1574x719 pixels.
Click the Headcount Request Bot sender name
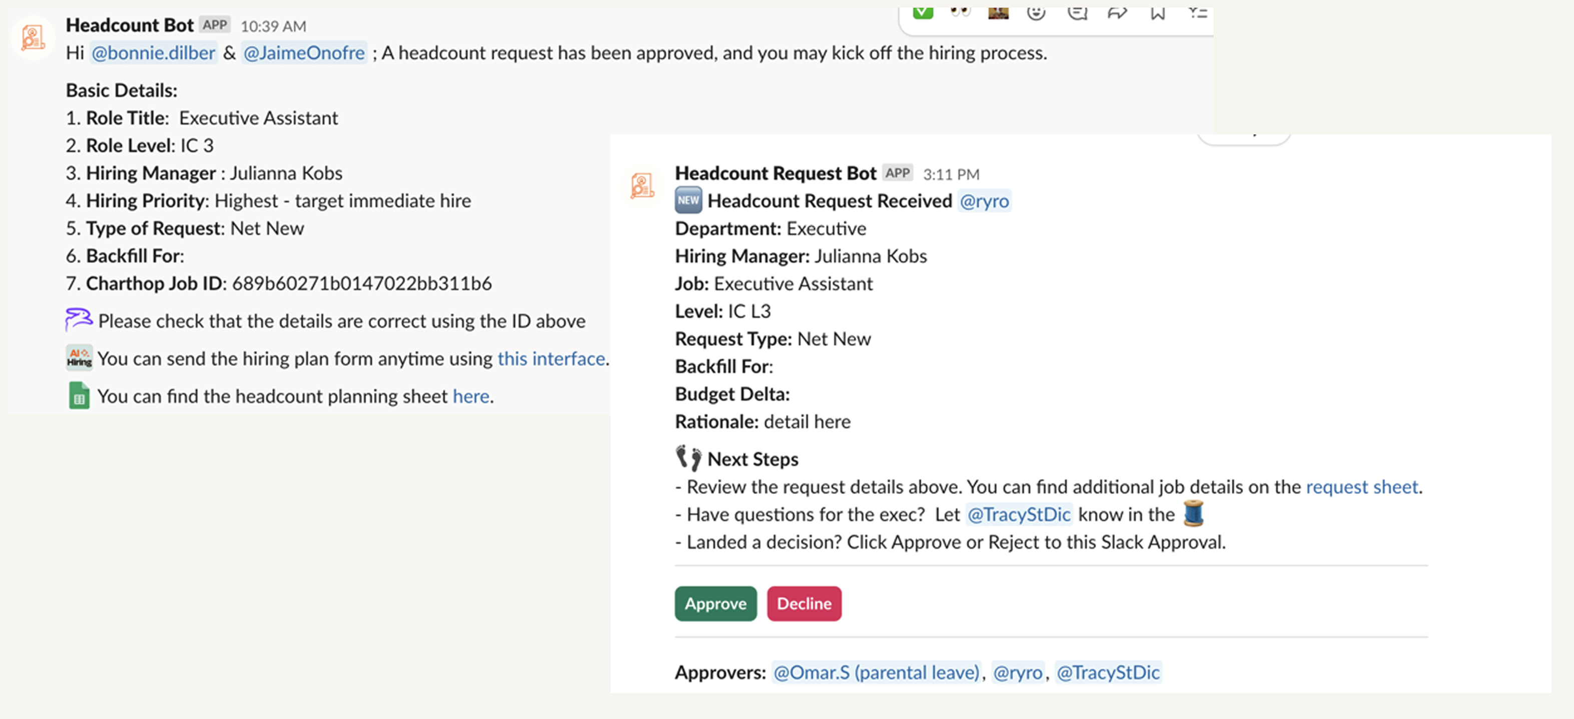pos(775,173)
